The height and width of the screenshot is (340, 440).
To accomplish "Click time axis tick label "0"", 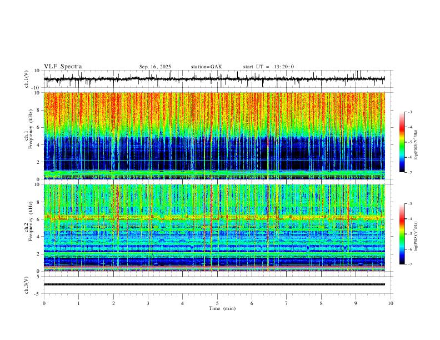I will (44, 303).
